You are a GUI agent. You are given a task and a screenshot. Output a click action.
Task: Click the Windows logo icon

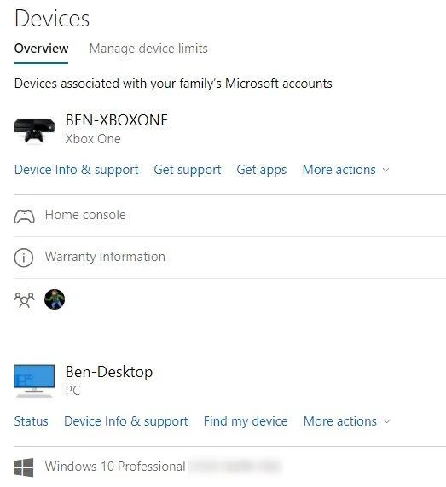(x=24, y=467)
